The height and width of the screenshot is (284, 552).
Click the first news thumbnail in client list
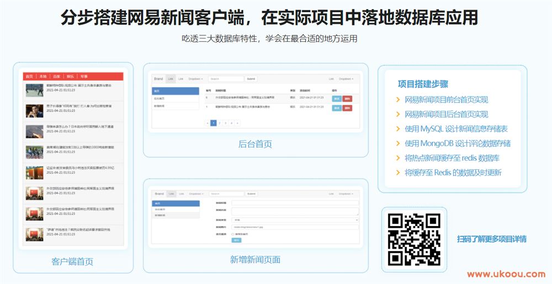tap(34, 89)
